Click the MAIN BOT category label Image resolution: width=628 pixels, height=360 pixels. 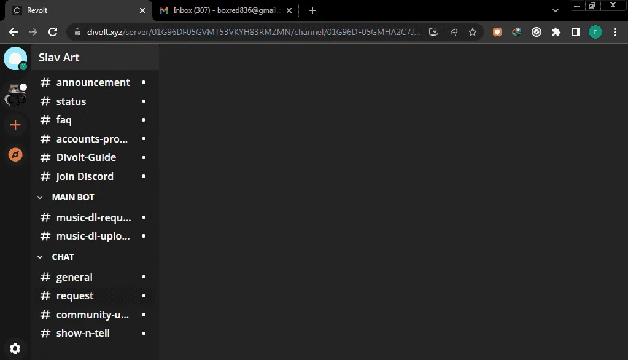point(73,197)
